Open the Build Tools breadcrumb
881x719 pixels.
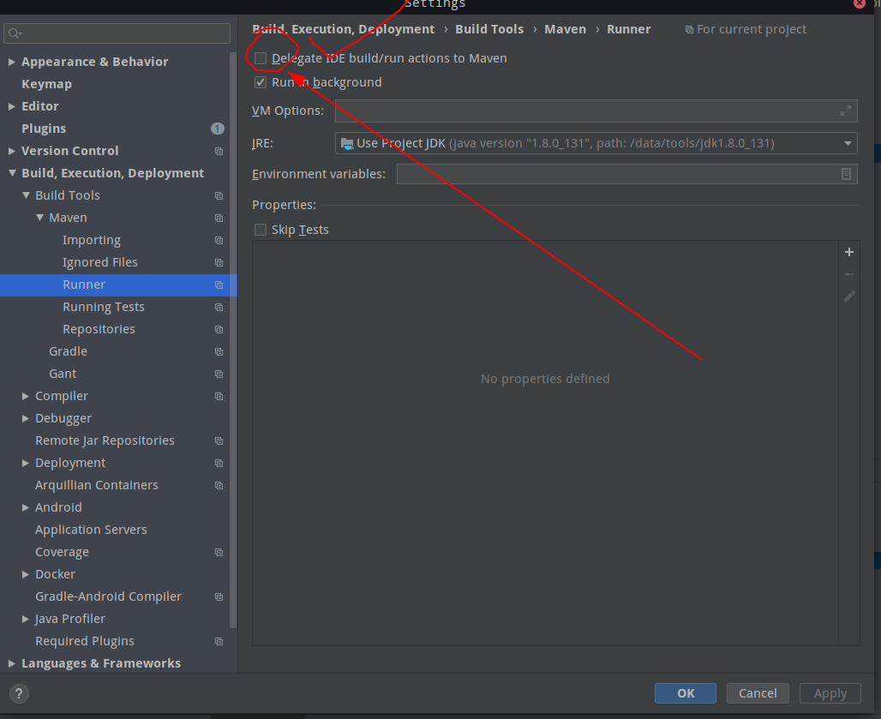(x=489, y=29)
